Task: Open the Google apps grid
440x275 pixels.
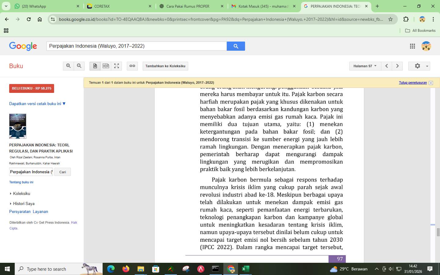Action: [x=413, y=46]
